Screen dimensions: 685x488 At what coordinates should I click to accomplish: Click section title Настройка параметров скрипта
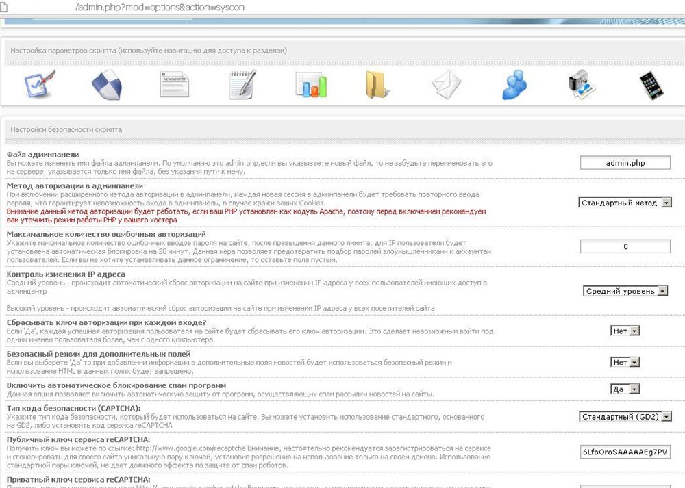pos(149,51)
